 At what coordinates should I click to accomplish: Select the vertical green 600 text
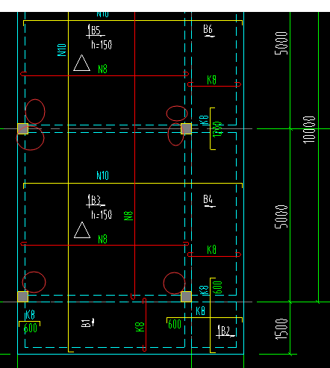point(217,287)
